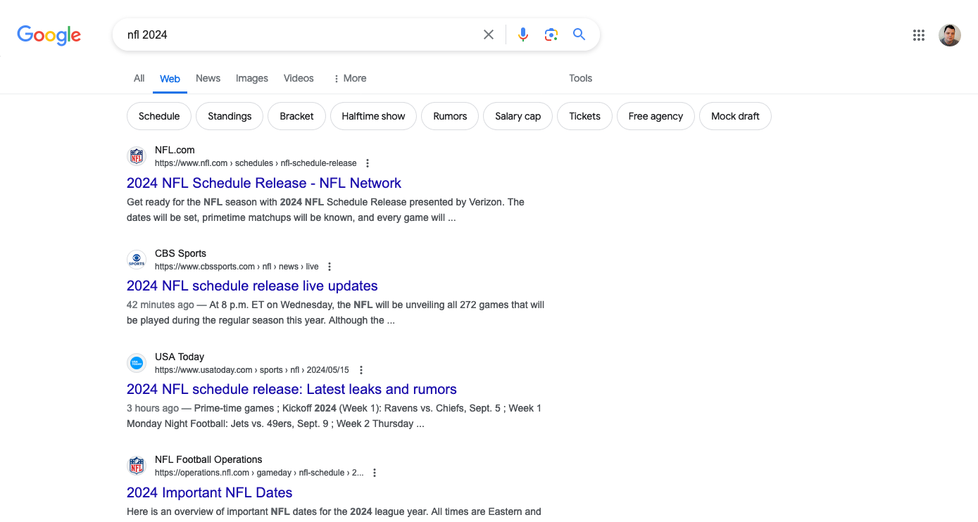Click the NFL.com site favicon
978x522 pixels.
137,156
